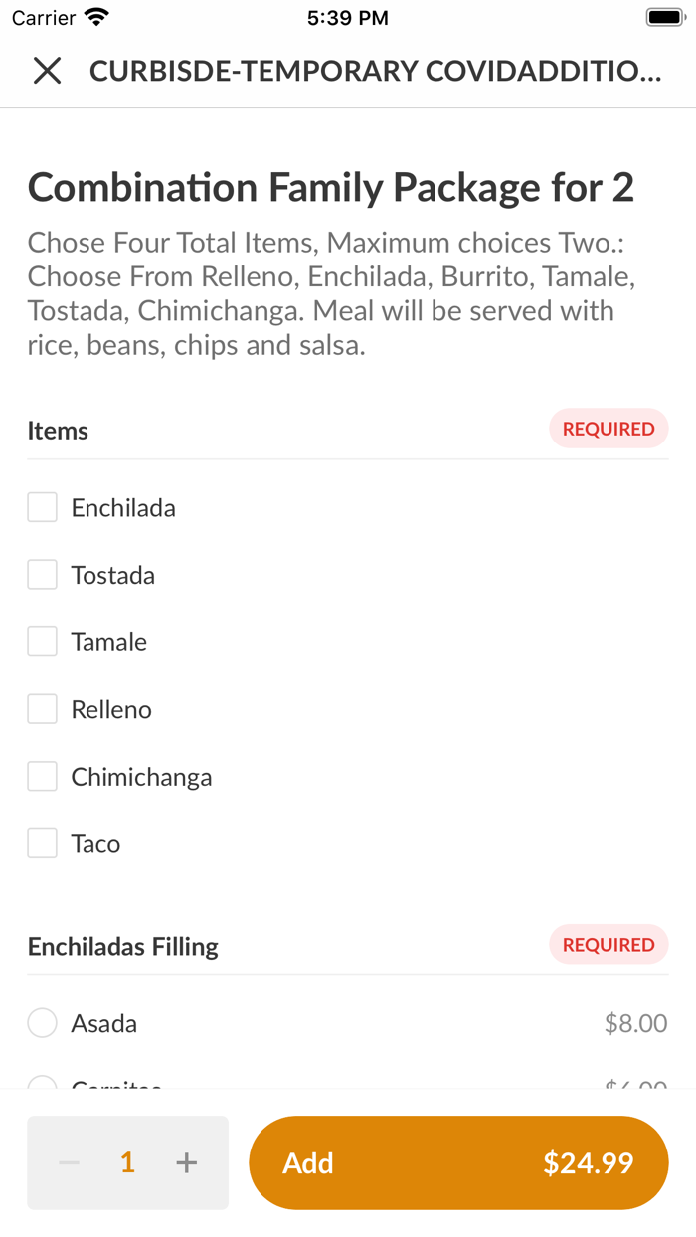Check the Taco option
Image resolution: width=696 pixels, height=1237 pixels.
click(x=42, y=842)
